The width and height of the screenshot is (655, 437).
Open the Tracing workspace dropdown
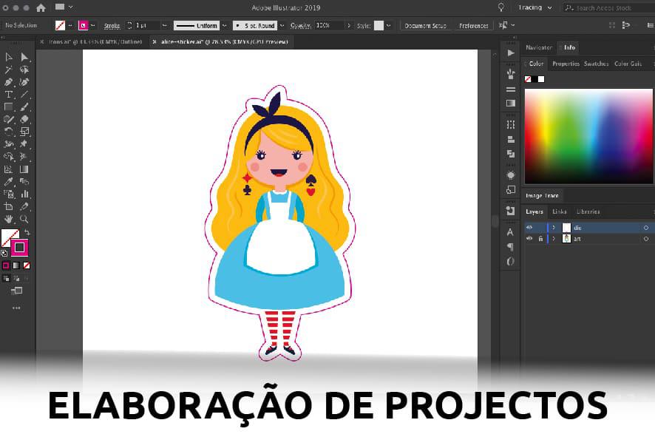click(x=534, y=7)
